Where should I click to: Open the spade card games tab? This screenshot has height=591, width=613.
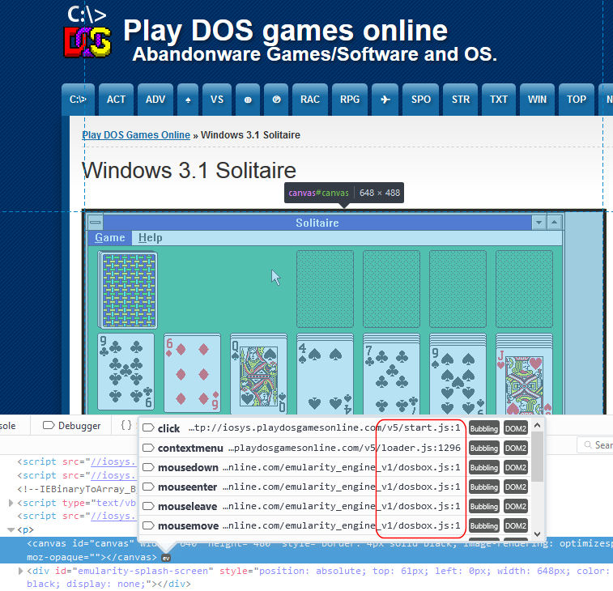[x=188, y=100]
